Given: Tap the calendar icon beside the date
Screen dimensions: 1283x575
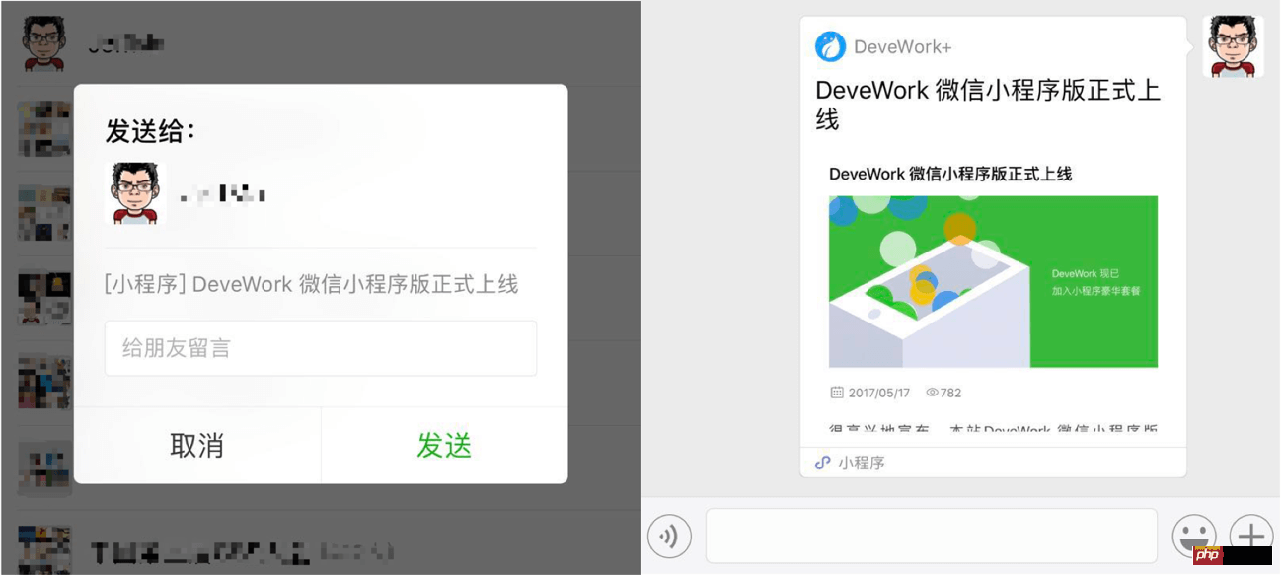Looking at the screenshot, I should click(x=837, y=393).
